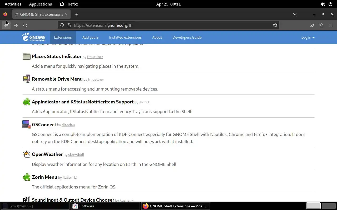337x210 pixels.
Task: View fmuellner profile next to Places Status Indicator
Action: [95, 57]
